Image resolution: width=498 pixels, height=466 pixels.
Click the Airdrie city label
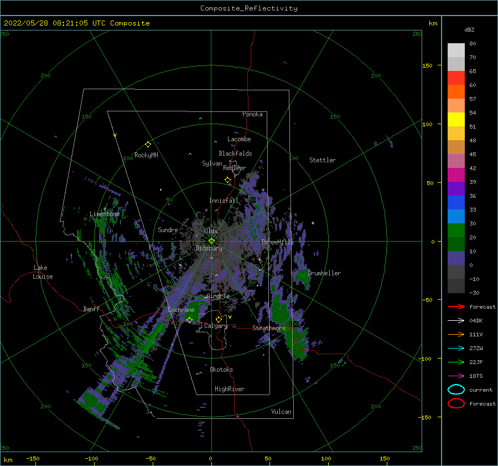pos(218,296)
